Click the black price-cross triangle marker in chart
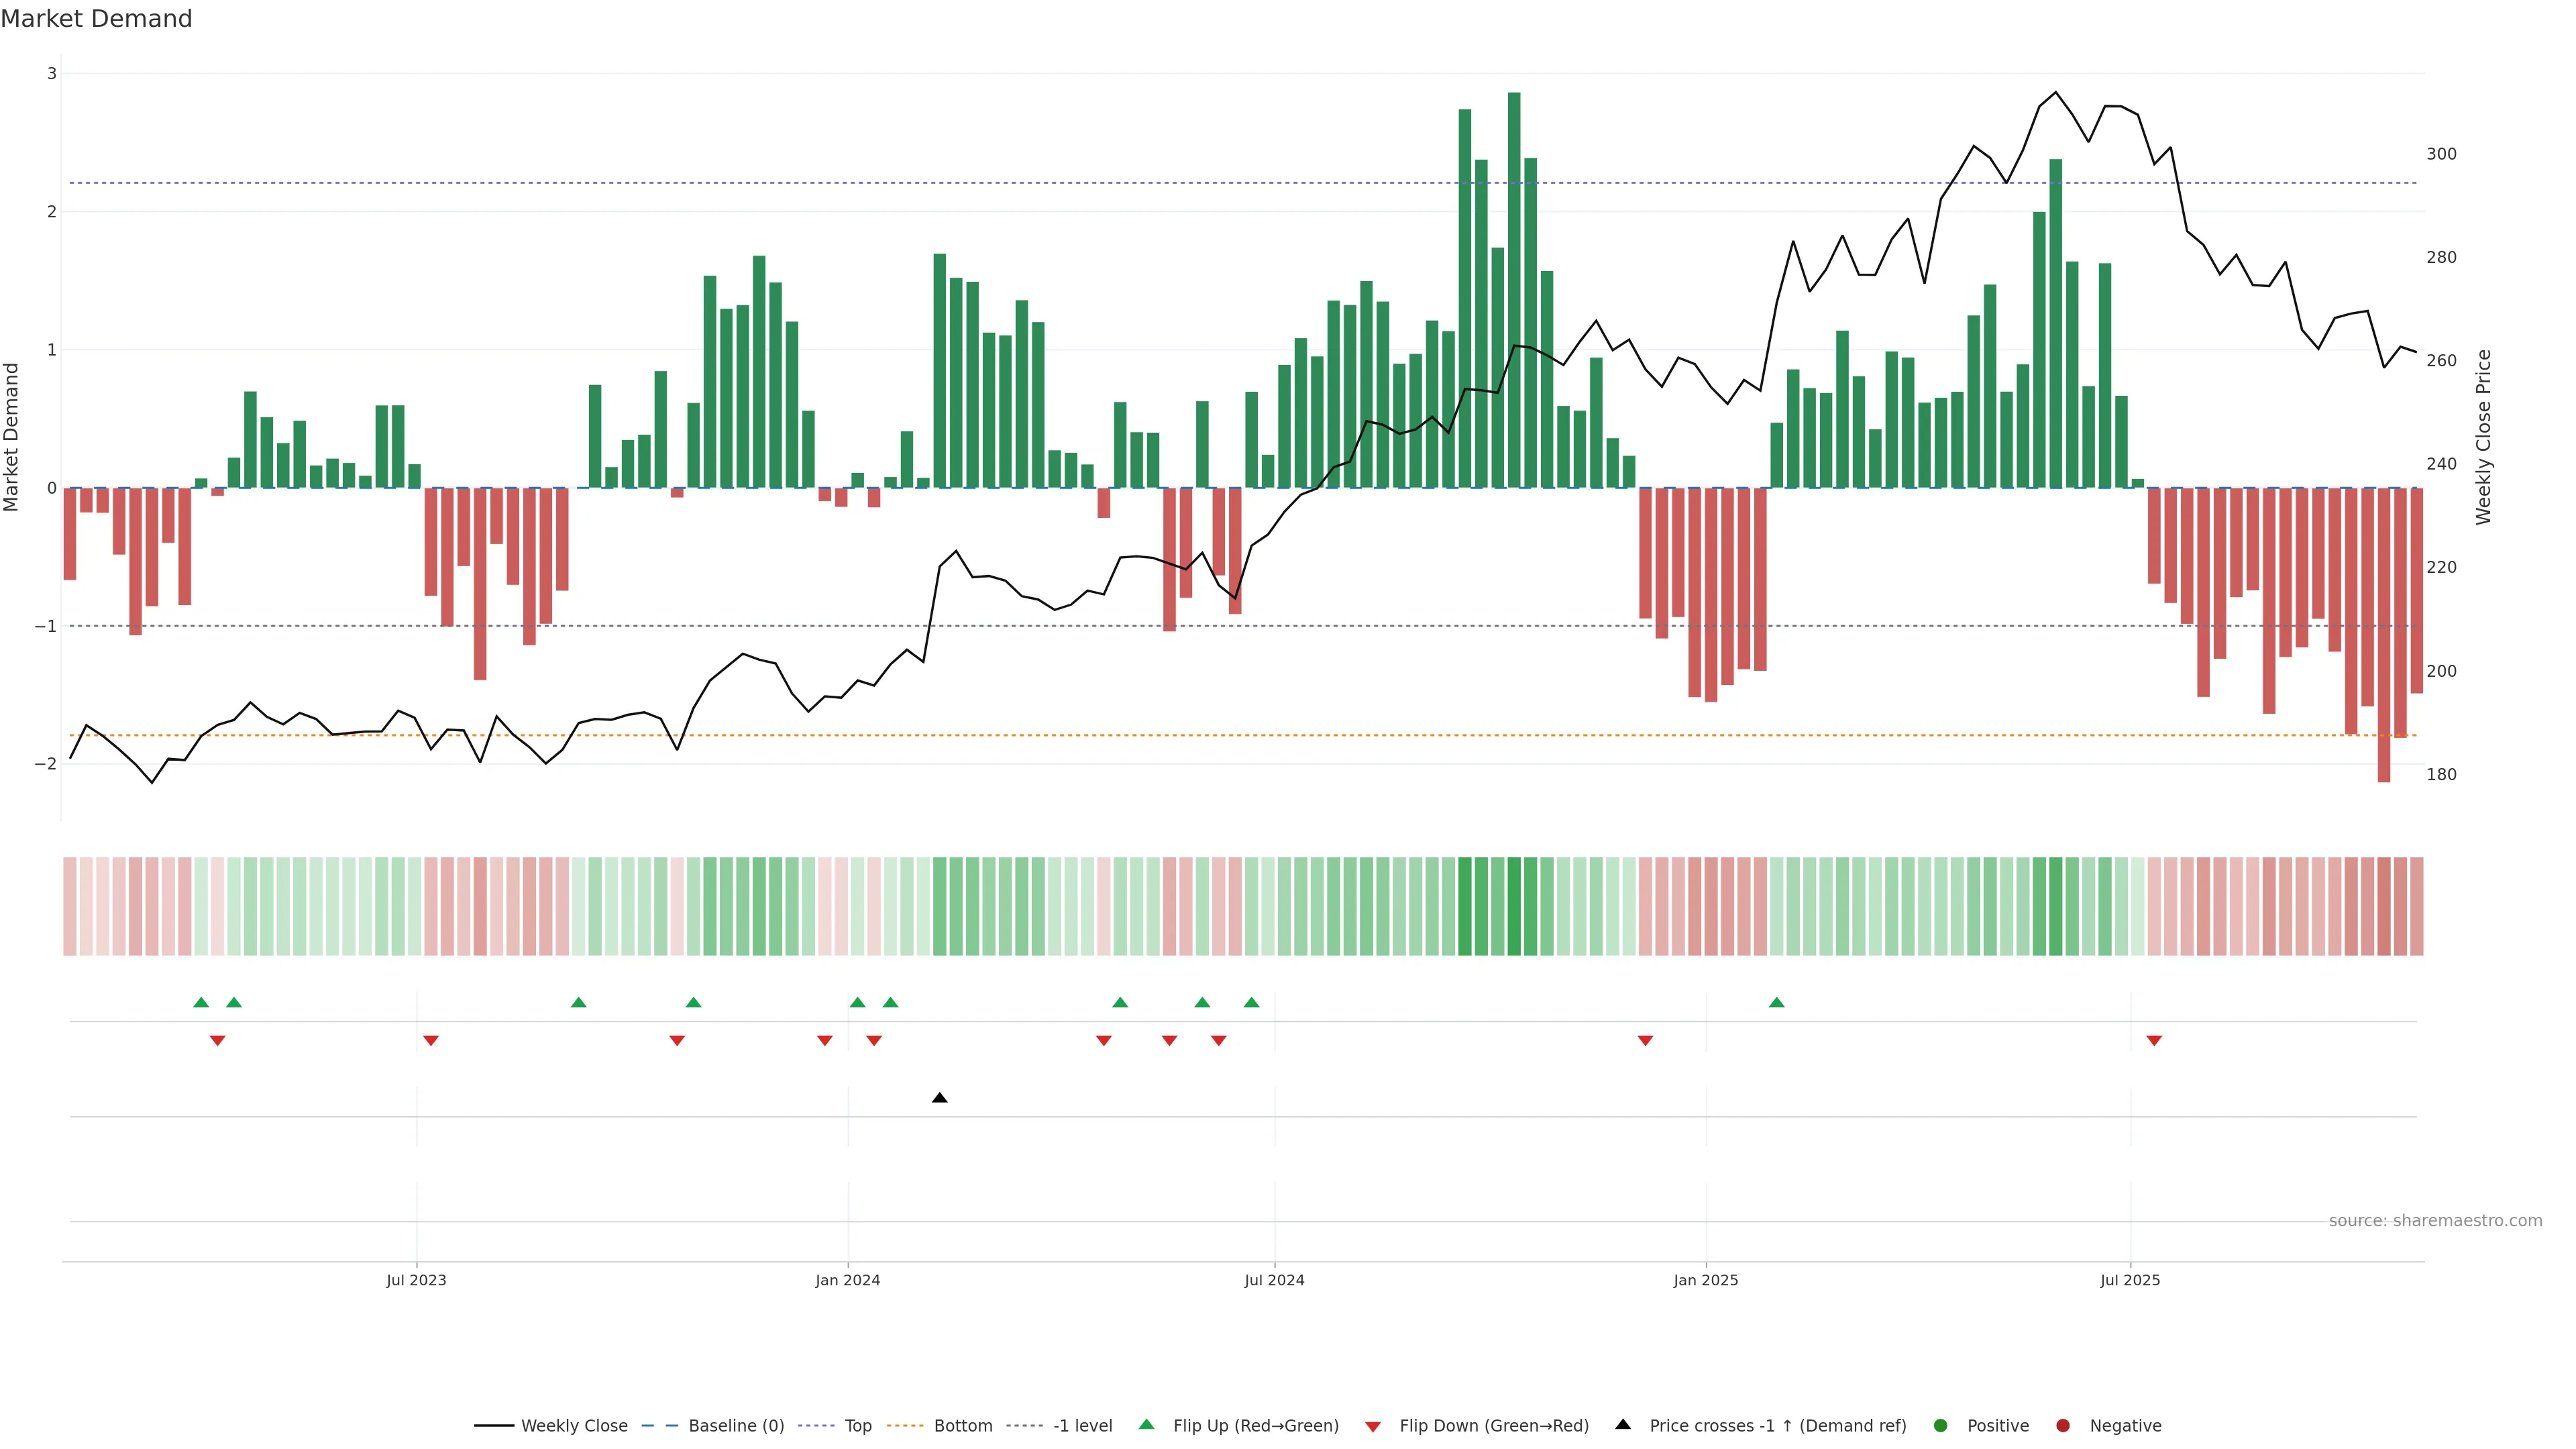Viewport: 2576px width, 1449px height. click(939, 1098)
